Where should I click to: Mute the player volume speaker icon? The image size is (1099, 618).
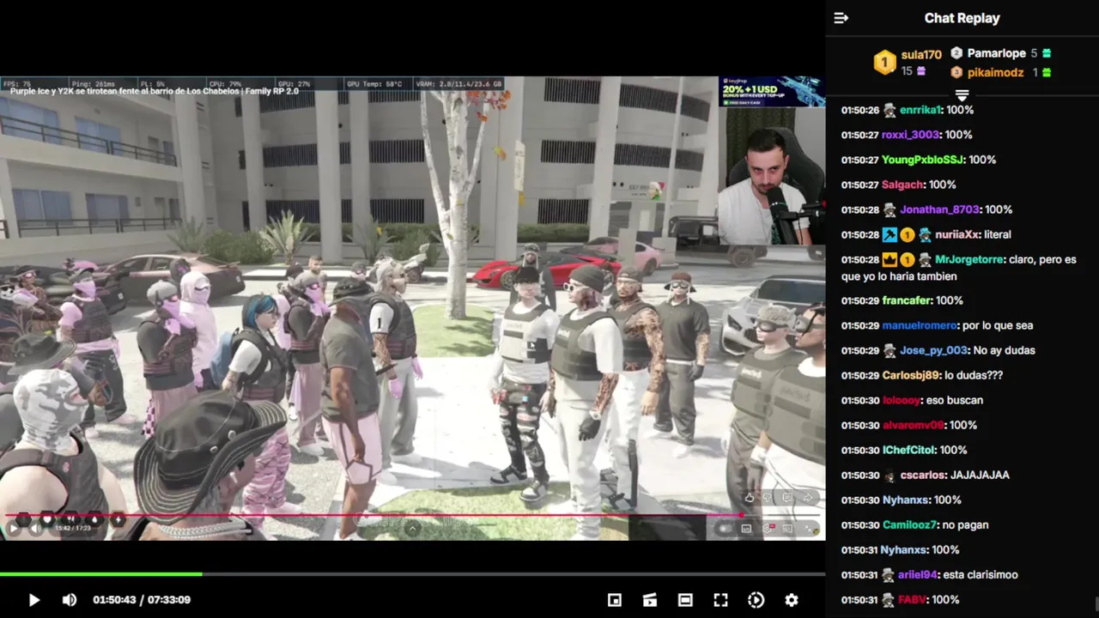(x=70, y=600)
